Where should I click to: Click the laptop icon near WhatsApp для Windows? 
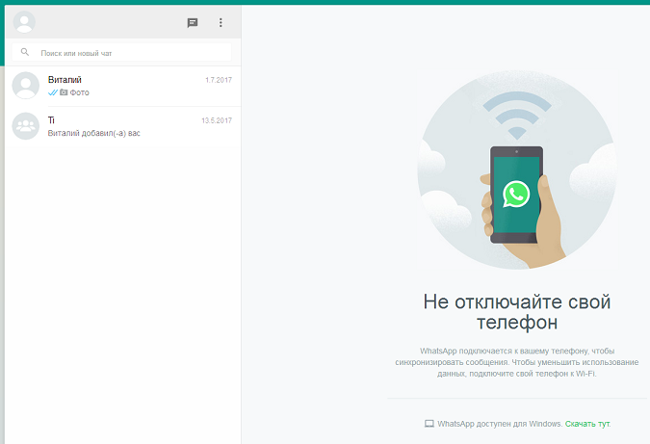(429, 424)
